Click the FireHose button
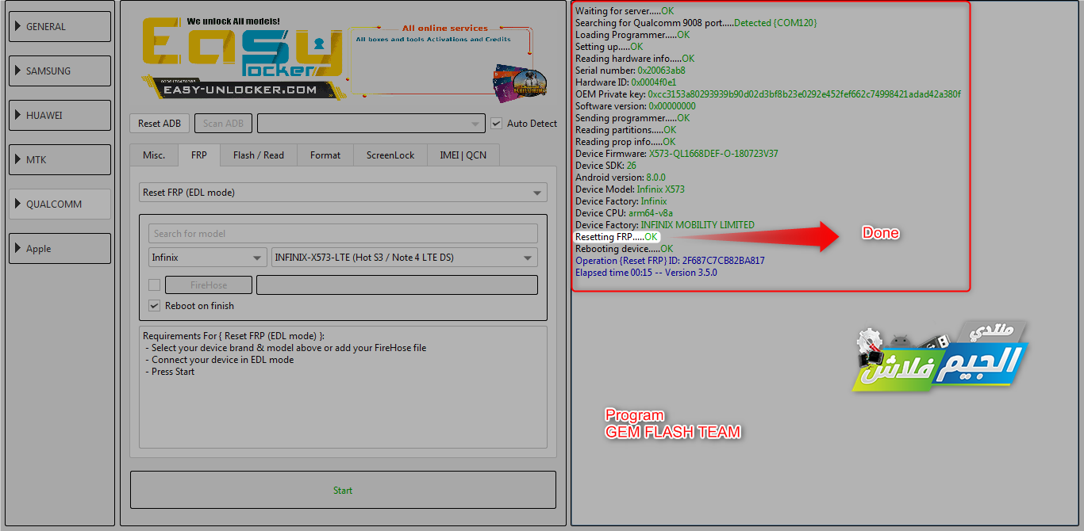This screenshot has width=1084, height=531. (209, 285)
